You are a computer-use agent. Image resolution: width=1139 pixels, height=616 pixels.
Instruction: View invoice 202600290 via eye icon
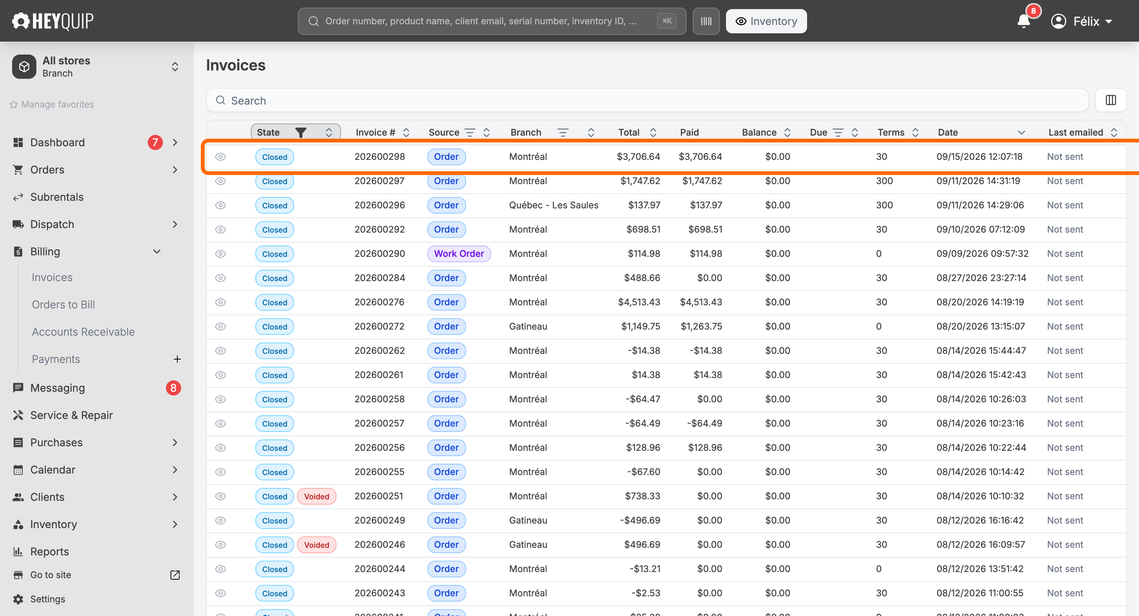point(221,254)
